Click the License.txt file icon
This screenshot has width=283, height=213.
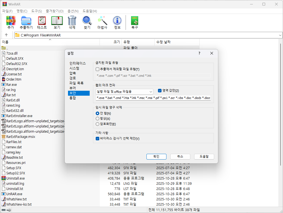(x=4, y=74)
